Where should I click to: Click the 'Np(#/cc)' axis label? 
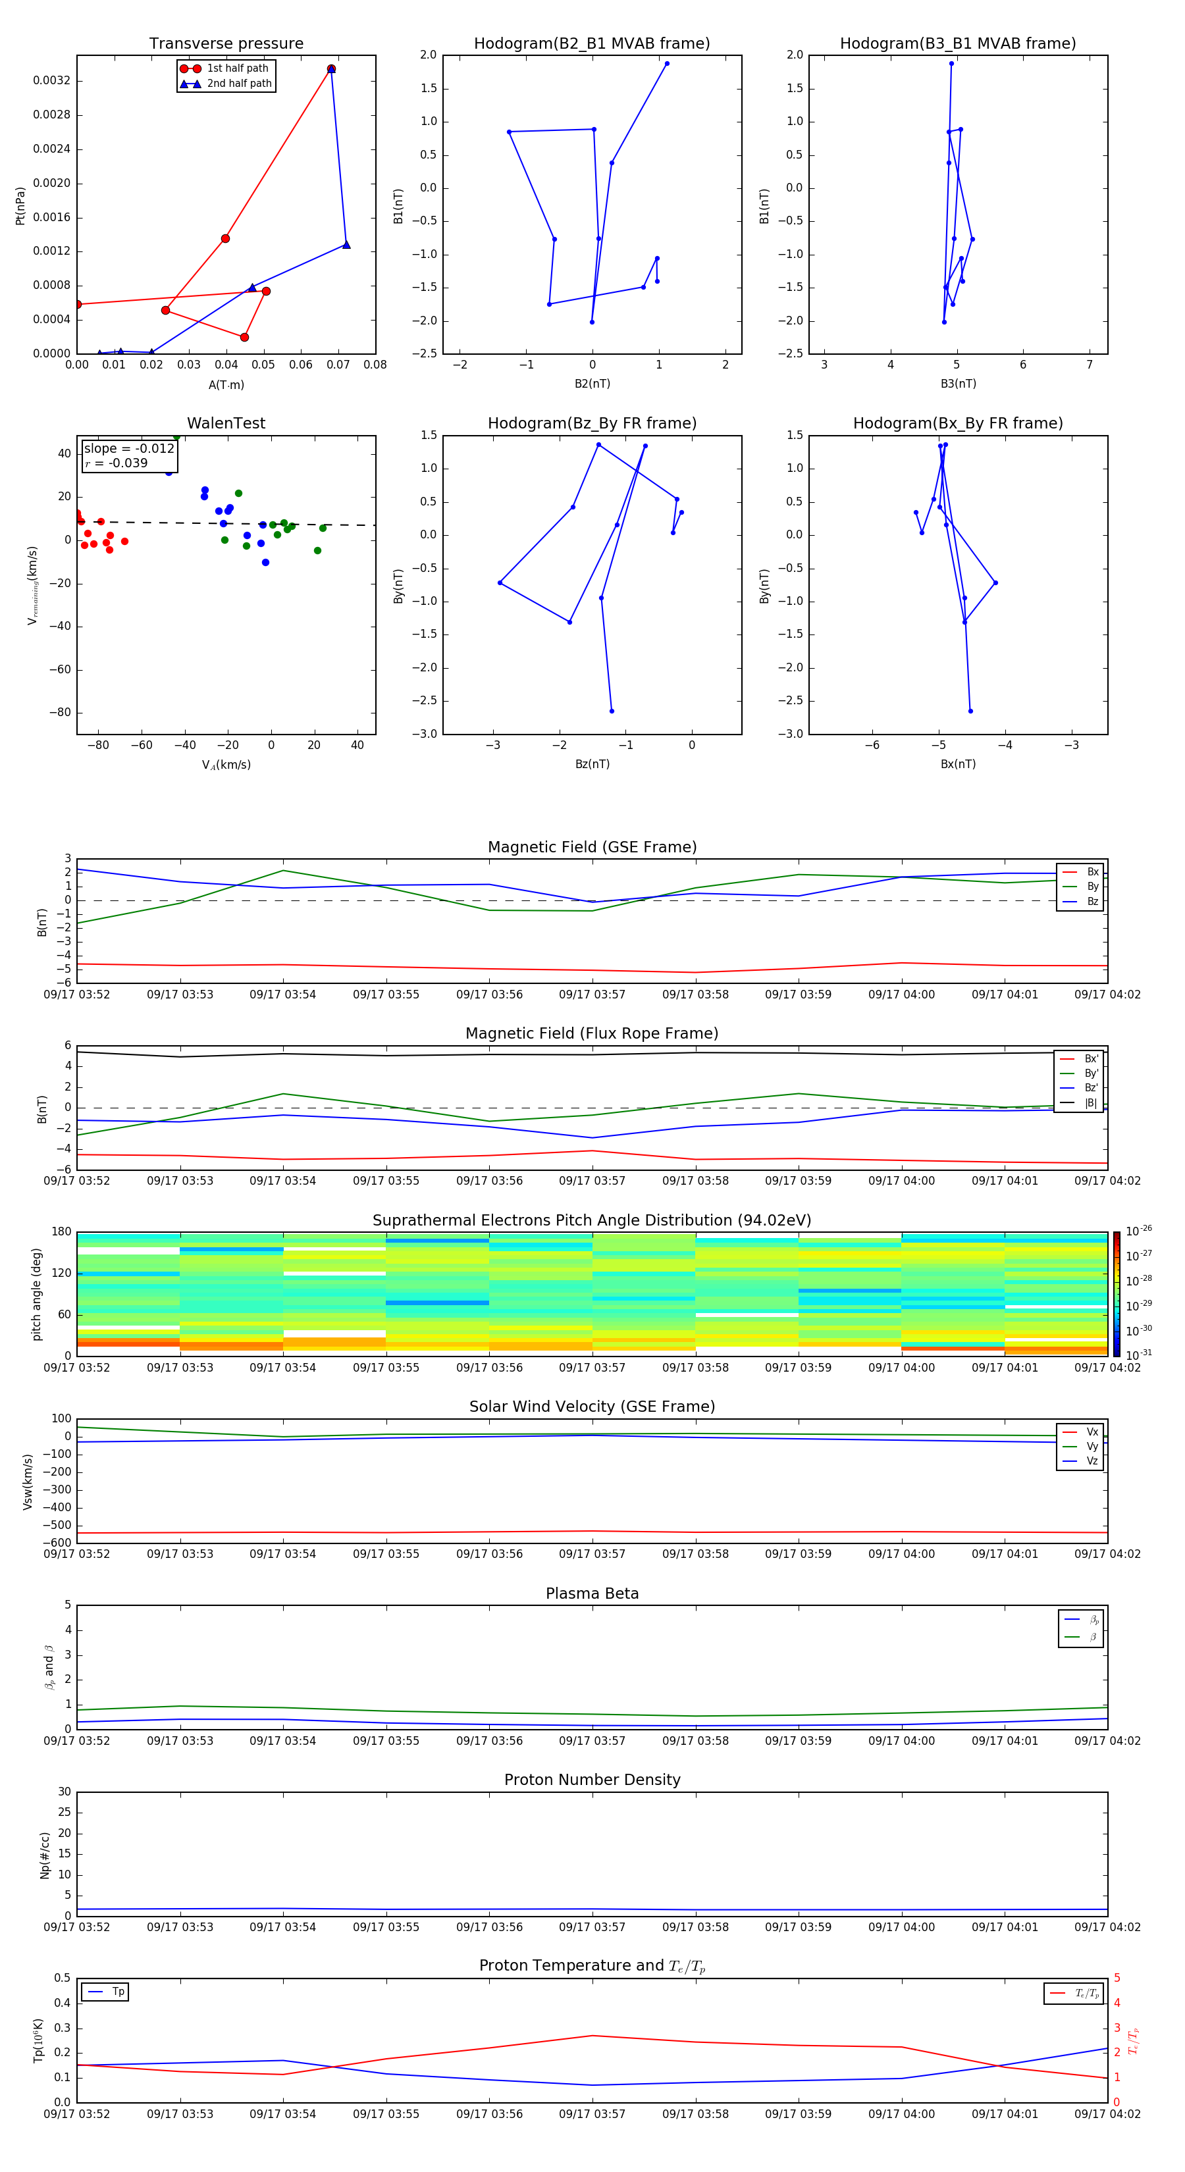45,1854
